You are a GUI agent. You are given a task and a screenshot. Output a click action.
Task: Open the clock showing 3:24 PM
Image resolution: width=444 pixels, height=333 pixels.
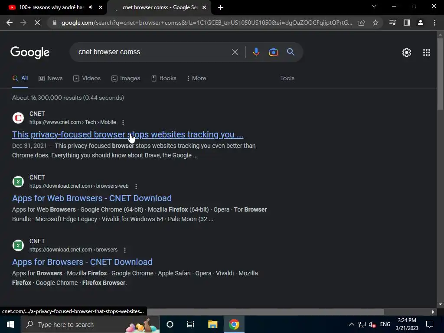coord(407,324)
